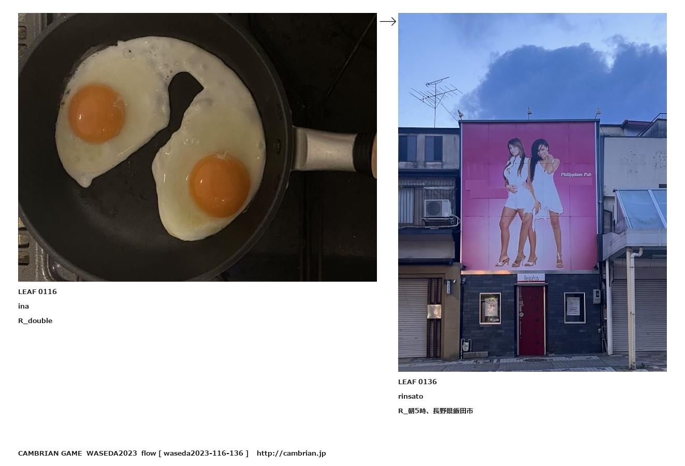The image size is (685, 466).
Task: Click the Philippines Pub text on billboard
Action: (576, 174)
